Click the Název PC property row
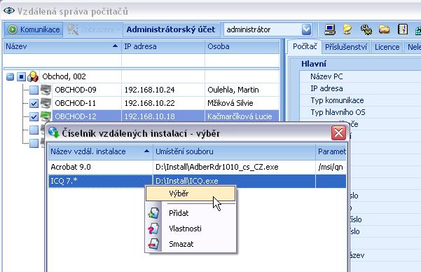The width and height of the screenshot is (421, 272). coord(361,76)
